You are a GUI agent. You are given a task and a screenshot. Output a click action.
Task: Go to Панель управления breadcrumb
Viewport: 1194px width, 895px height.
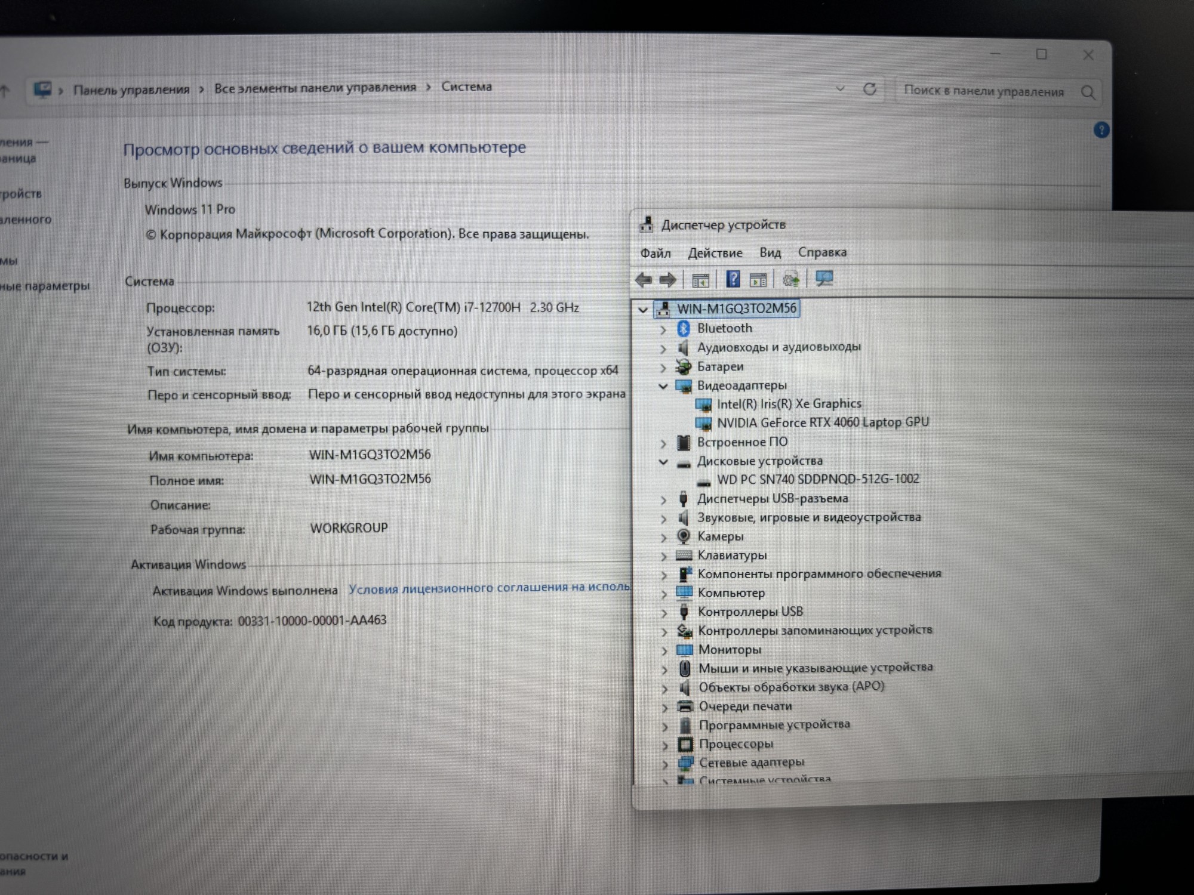(131, 89)
